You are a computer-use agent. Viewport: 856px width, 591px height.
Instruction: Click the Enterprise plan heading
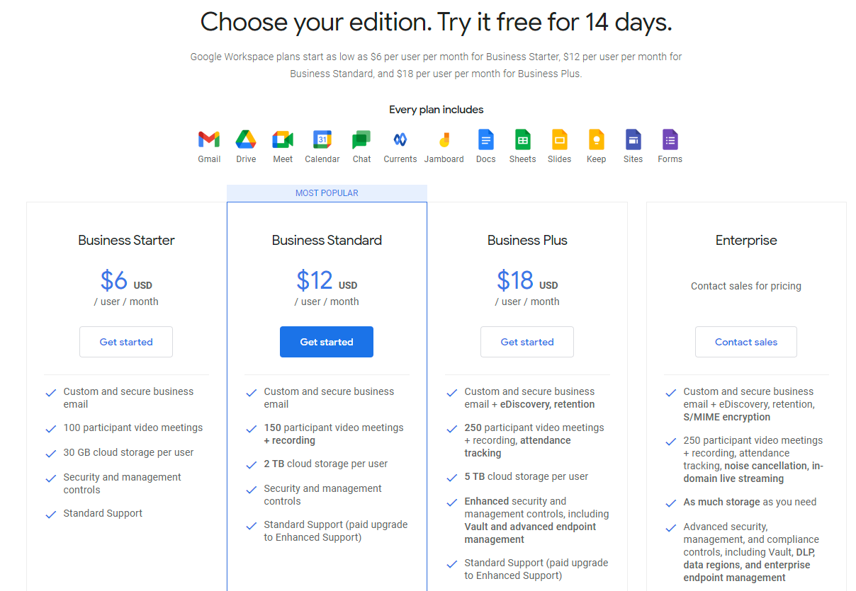click(x=746, y=241)
